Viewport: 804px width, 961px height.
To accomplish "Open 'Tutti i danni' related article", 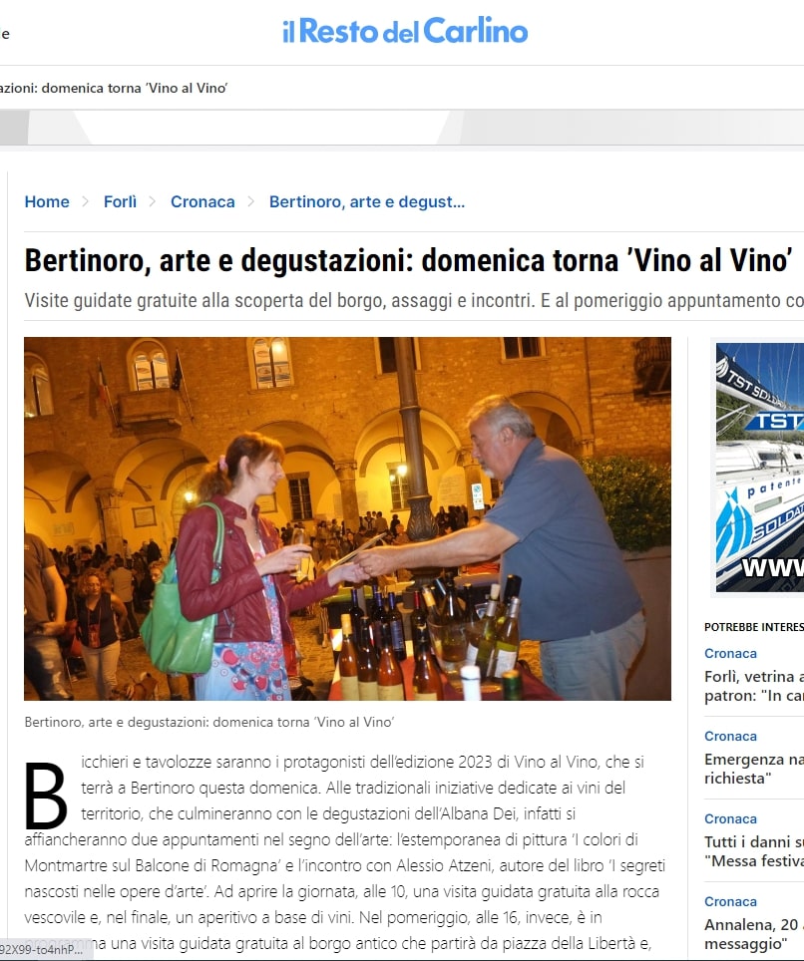I will click(x=754, y=851).
